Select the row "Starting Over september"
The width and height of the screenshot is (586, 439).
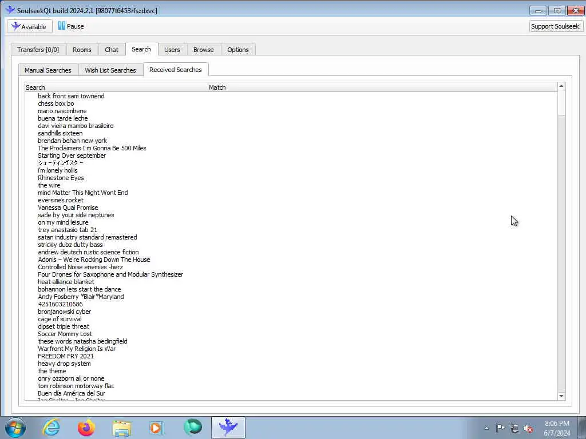pos(72,155)
